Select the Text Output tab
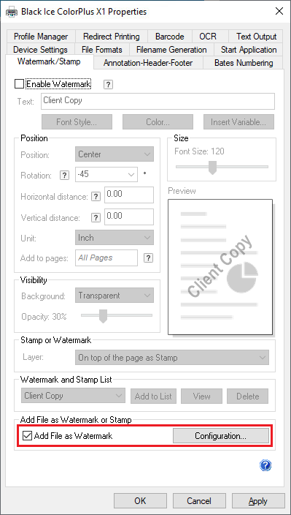Image resolution: width=291 pixels, height=515 pixels. click(x=256, y=37)
